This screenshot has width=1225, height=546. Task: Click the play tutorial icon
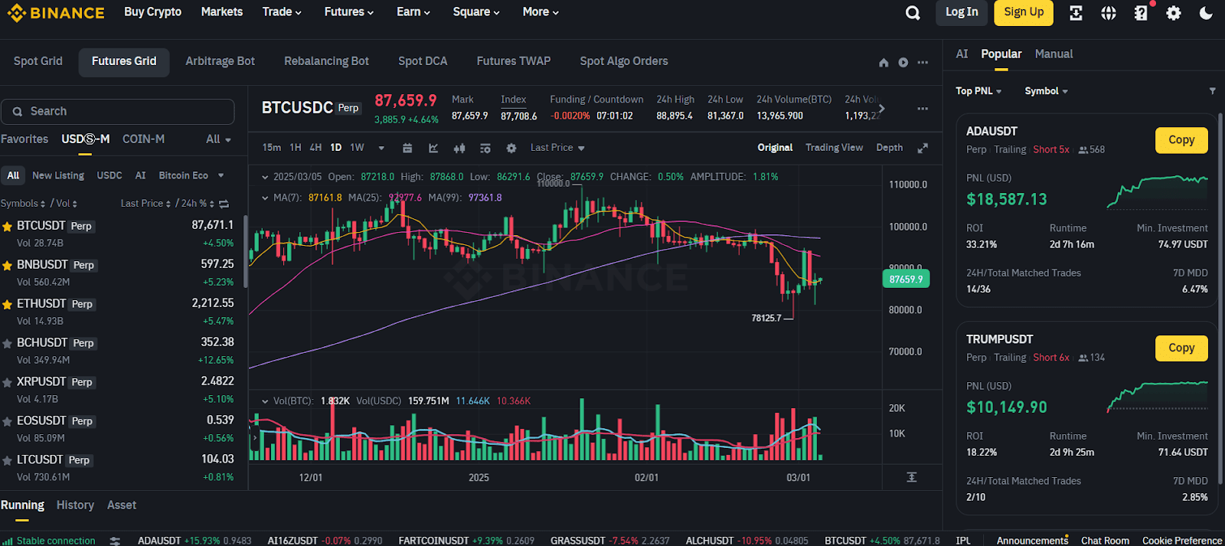(903, 63)
